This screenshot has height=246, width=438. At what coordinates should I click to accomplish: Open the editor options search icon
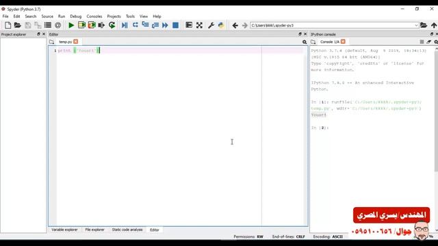coord(305,42)
